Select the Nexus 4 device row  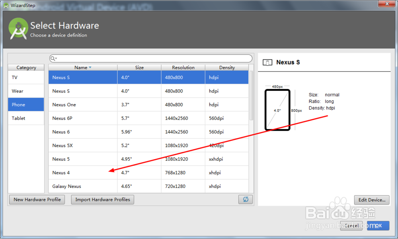[x=148, y=173]
